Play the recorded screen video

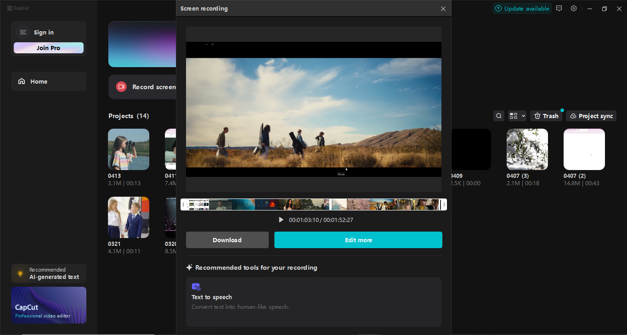[281, 220]
